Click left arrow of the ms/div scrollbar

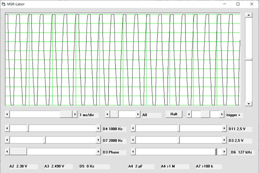pyautogui.click(x=7, y=115)
